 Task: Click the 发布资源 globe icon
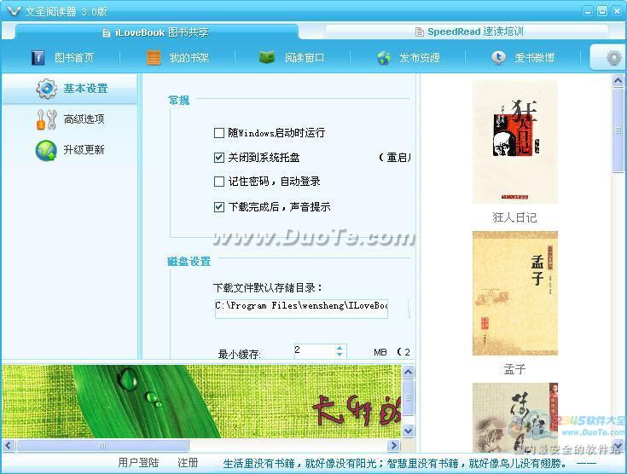click(x=384, y=58)
